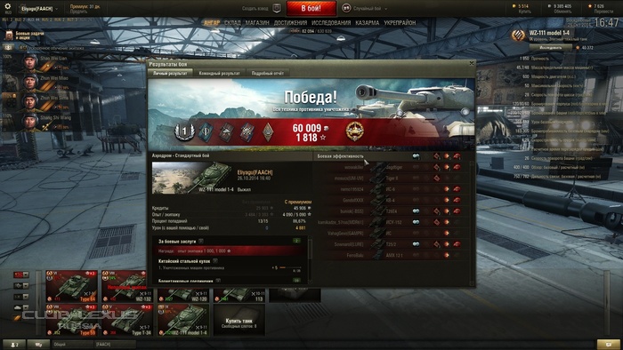623x350 pixels.
Task: Open the settings gear menu
Action: click(7, 7)
